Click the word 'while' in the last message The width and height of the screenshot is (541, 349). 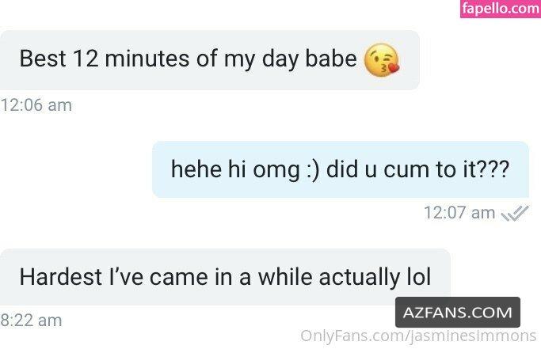285,276
